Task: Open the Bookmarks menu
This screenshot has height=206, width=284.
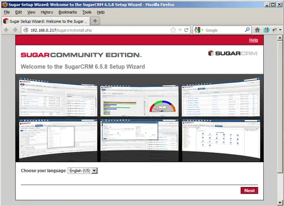Action: click(68, 12)
